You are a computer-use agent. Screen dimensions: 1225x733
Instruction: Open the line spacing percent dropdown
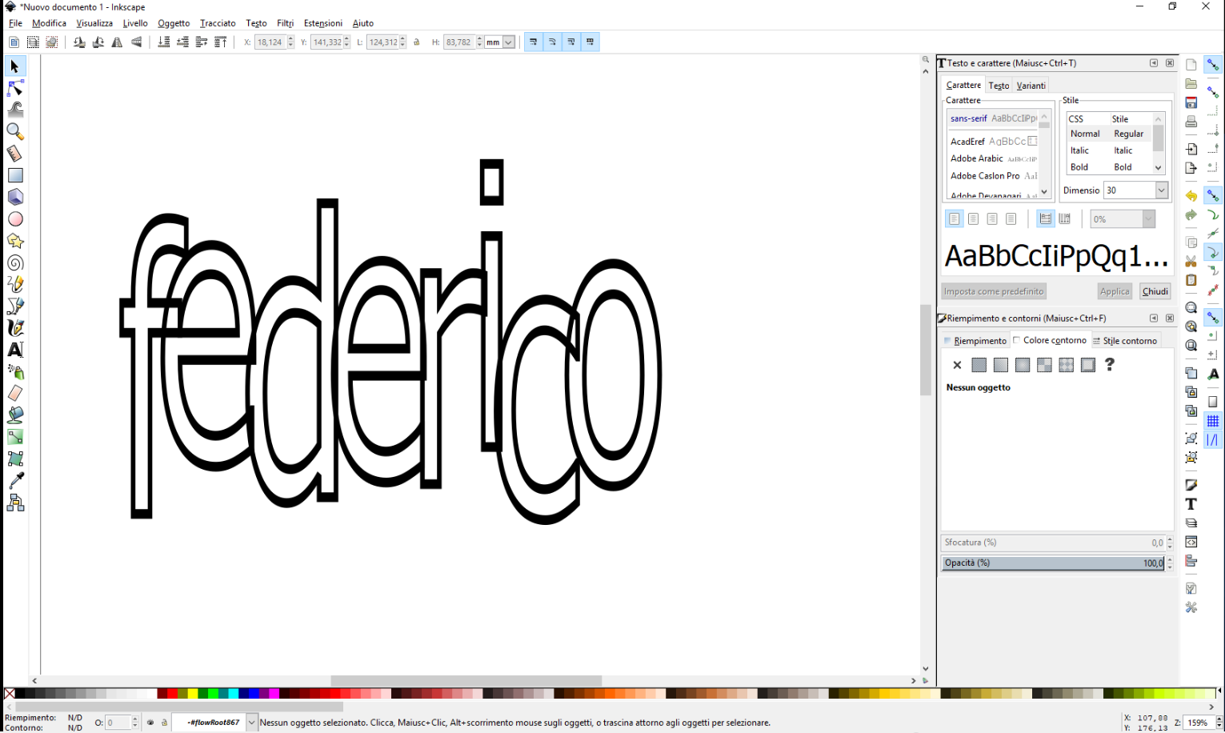click(1148, 218)
